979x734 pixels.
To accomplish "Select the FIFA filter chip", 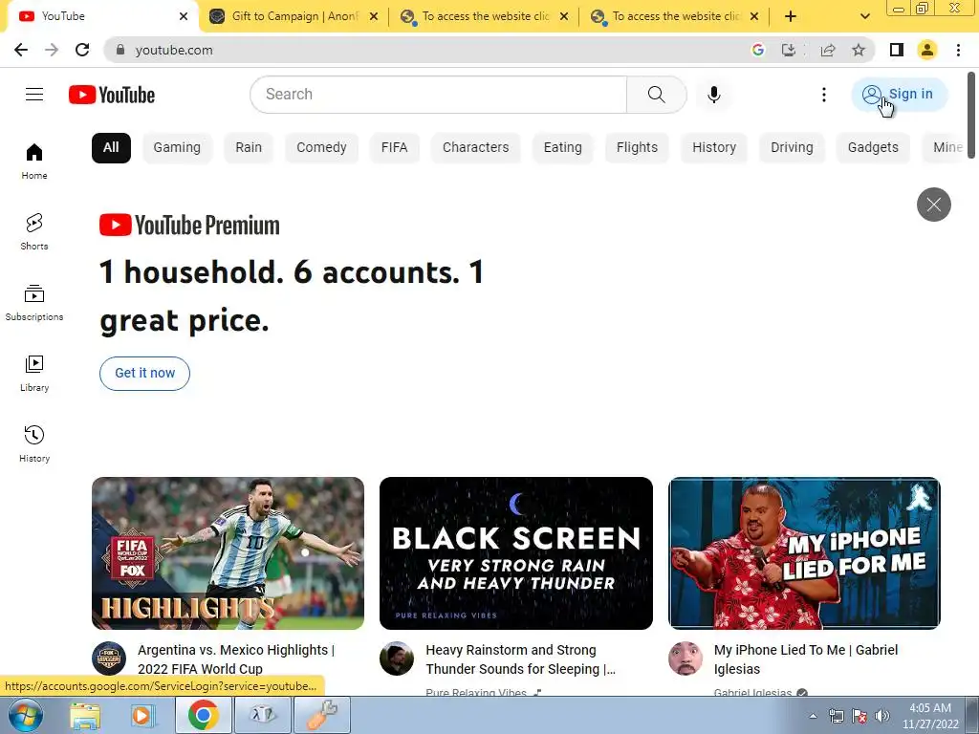I will pyautogui.click(x=394, y=148).
